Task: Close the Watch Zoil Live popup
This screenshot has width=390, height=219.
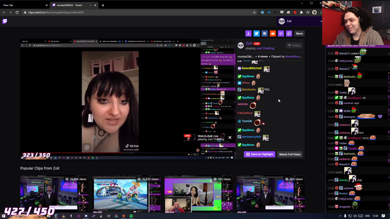Action: (x=230, y=137)
